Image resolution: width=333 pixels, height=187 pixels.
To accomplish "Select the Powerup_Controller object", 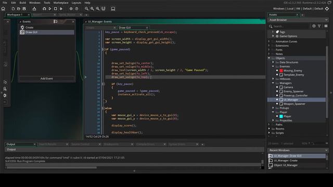I will click(296, 96).
